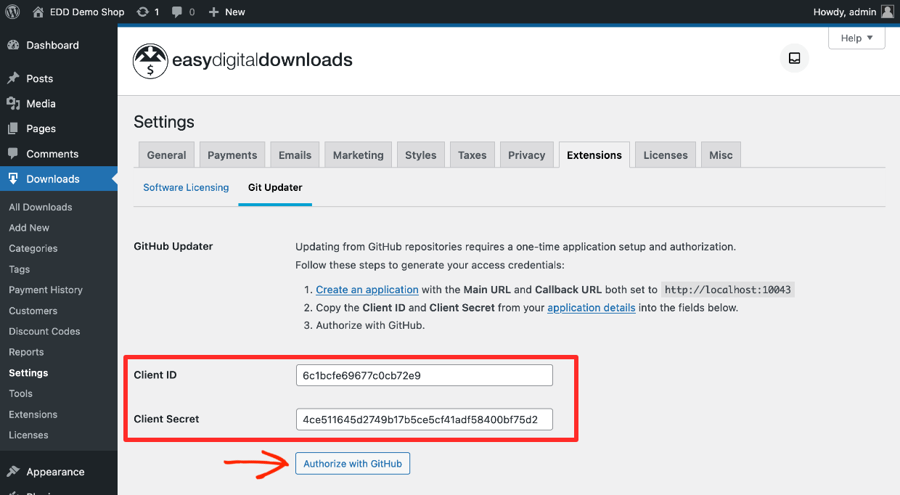Open Discount Codes submenu item
The height and width of the screenshot is (495, 900).
coord(44,331)
